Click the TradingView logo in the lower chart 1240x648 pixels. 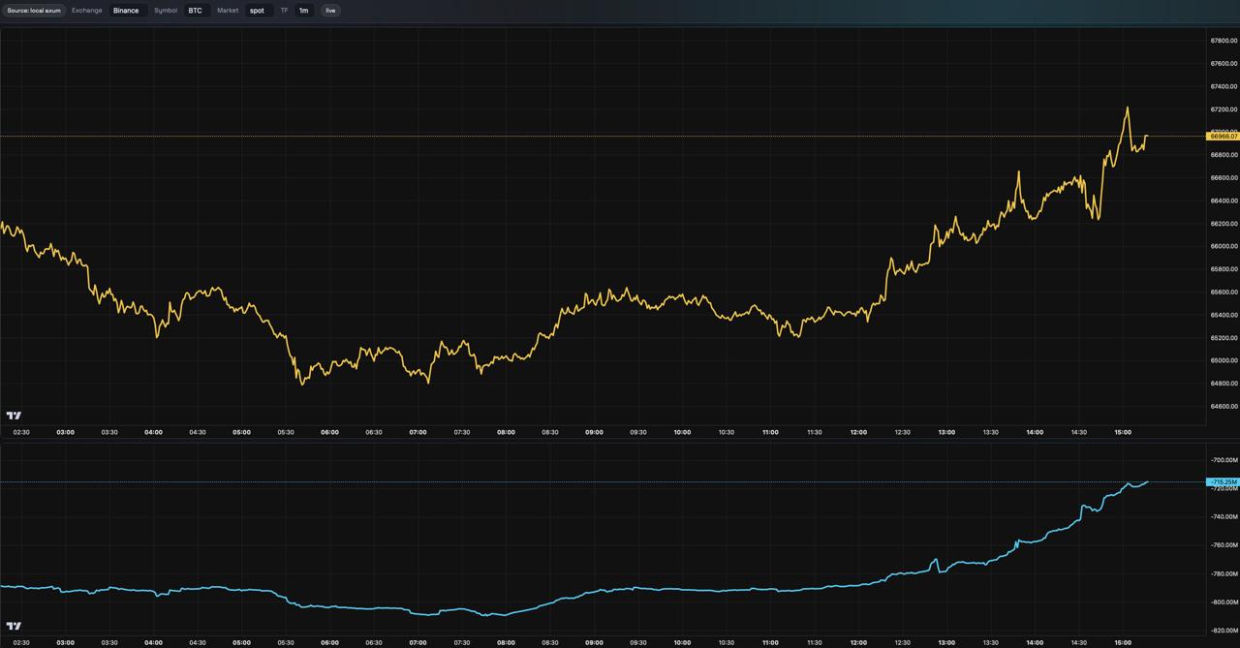14,626
